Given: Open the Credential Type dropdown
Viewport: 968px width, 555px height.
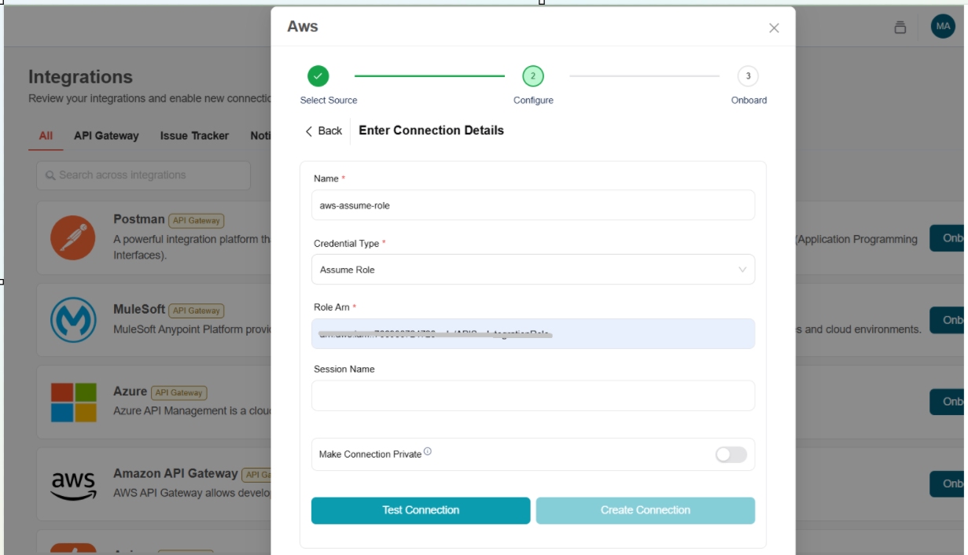Looking at the screenshot, I should click(533, 270).
